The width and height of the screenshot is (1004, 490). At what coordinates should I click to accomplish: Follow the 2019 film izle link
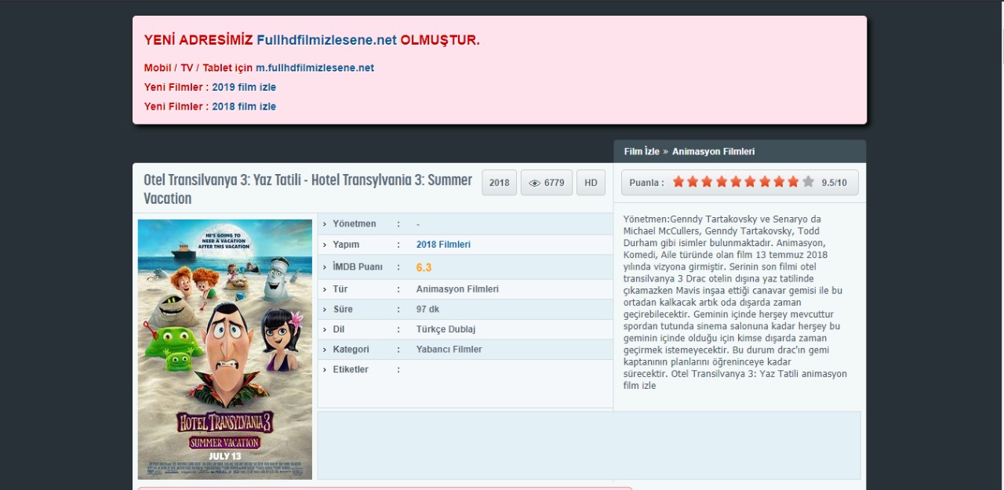point(244,87)
